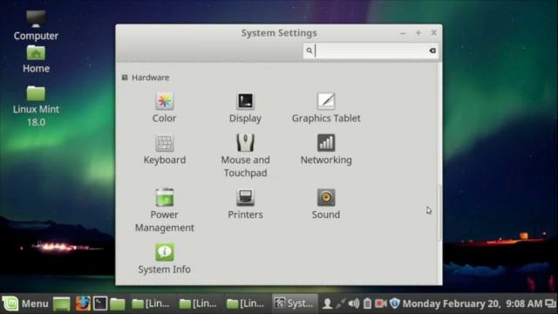Open the battery tray icon

367,304
